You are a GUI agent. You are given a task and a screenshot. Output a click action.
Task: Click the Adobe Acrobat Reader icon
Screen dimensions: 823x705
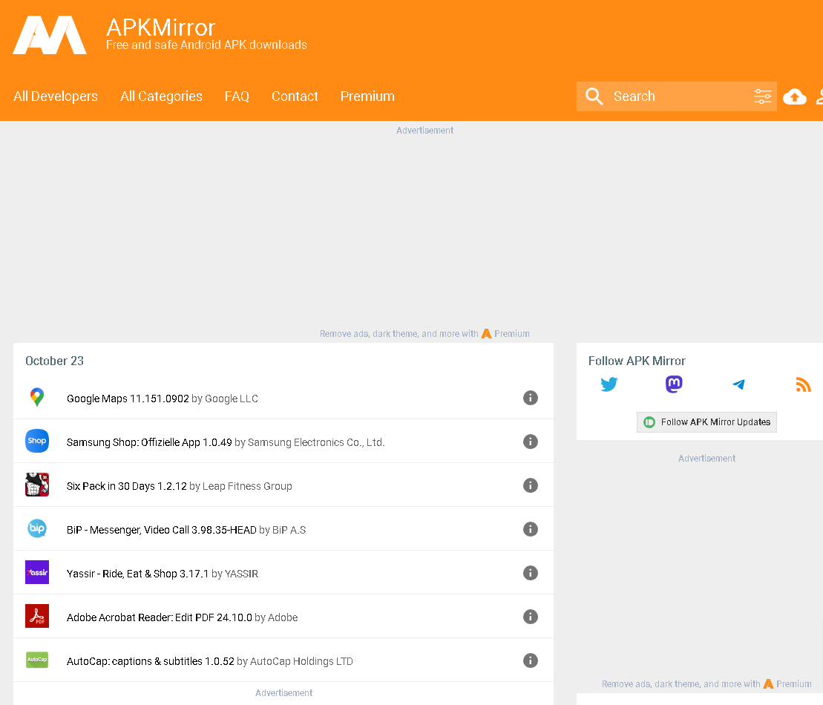click(x=37, y=616)
